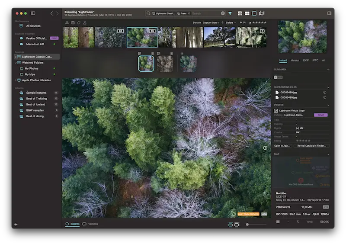
Task: Collapse the POSTER section
Action: 328,105
